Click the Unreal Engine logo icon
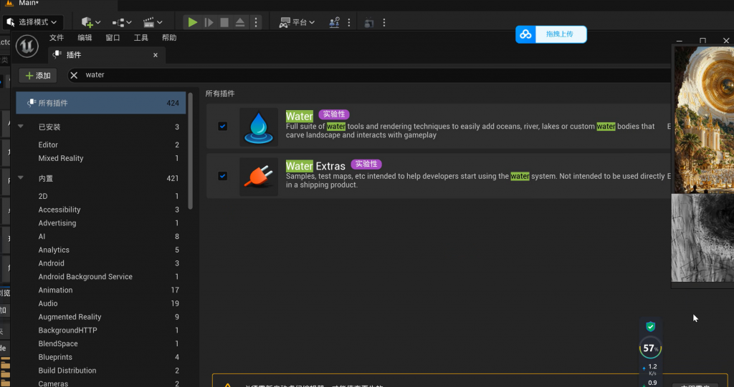 27,46
